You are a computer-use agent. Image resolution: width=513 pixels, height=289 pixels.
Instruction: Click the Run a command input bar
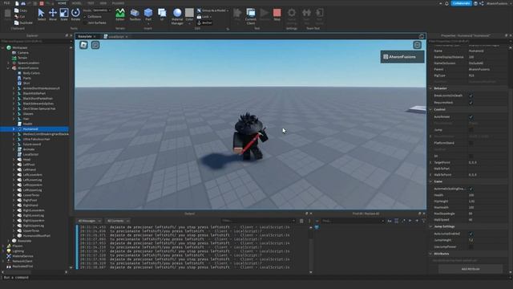coord(255,278)
